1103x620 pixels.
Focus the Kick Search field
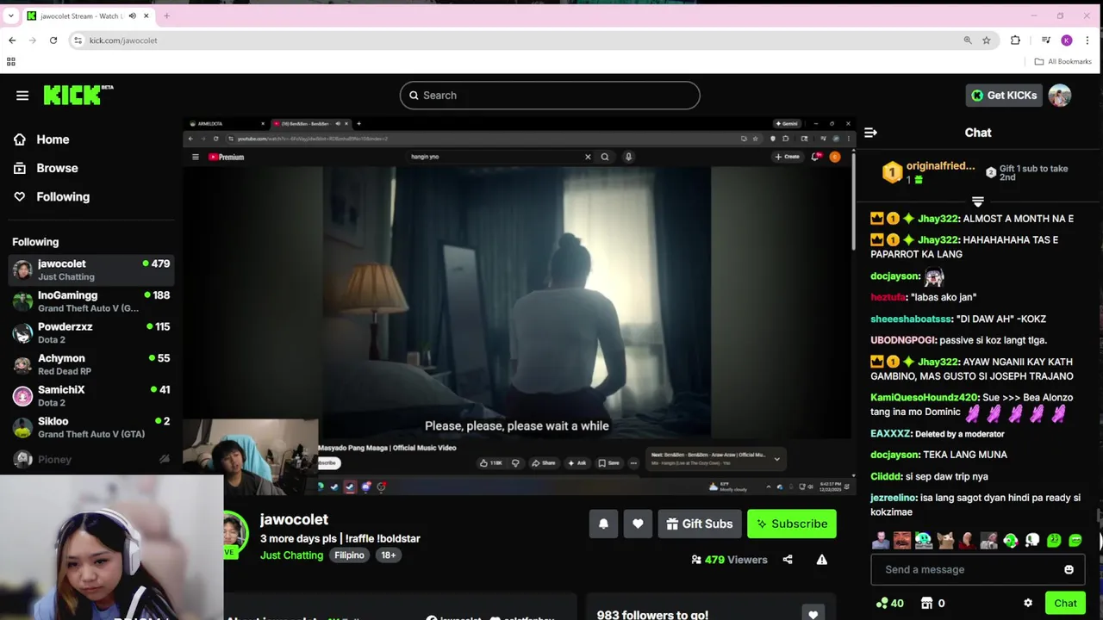pos(550,96)
